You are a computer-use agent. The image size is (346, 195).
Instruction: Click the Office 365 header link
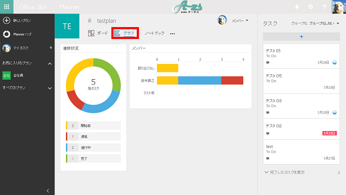(x=32, y=7)
